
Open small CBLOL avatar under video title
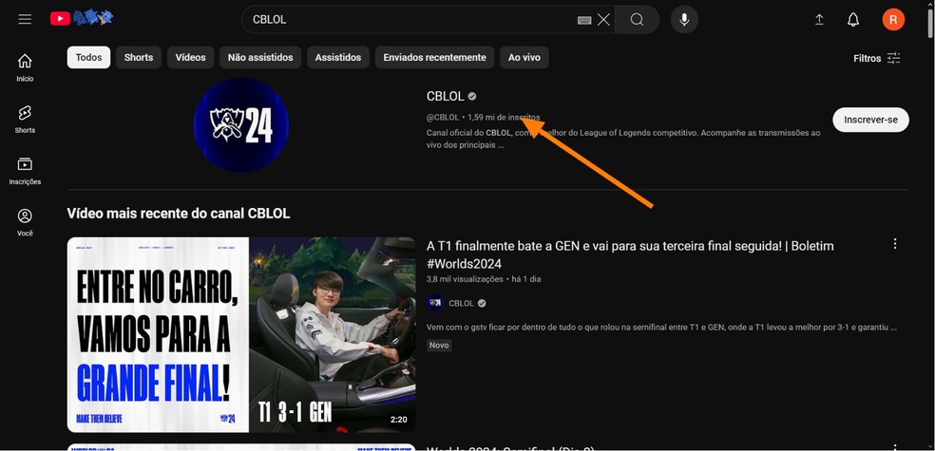click(x=435, y=303)
